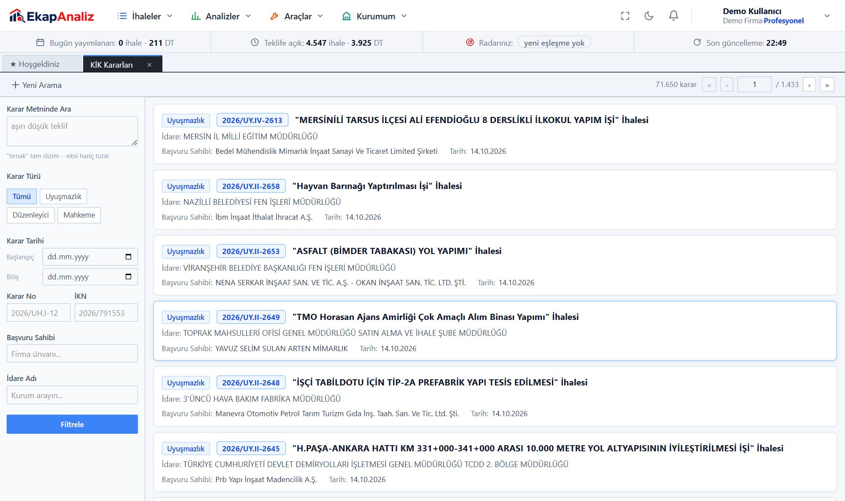Click Uyuşmazlık tag on MERSİNİLİ TARSUS card
Screen dimensions: 845x501
[x=186, y=120]
